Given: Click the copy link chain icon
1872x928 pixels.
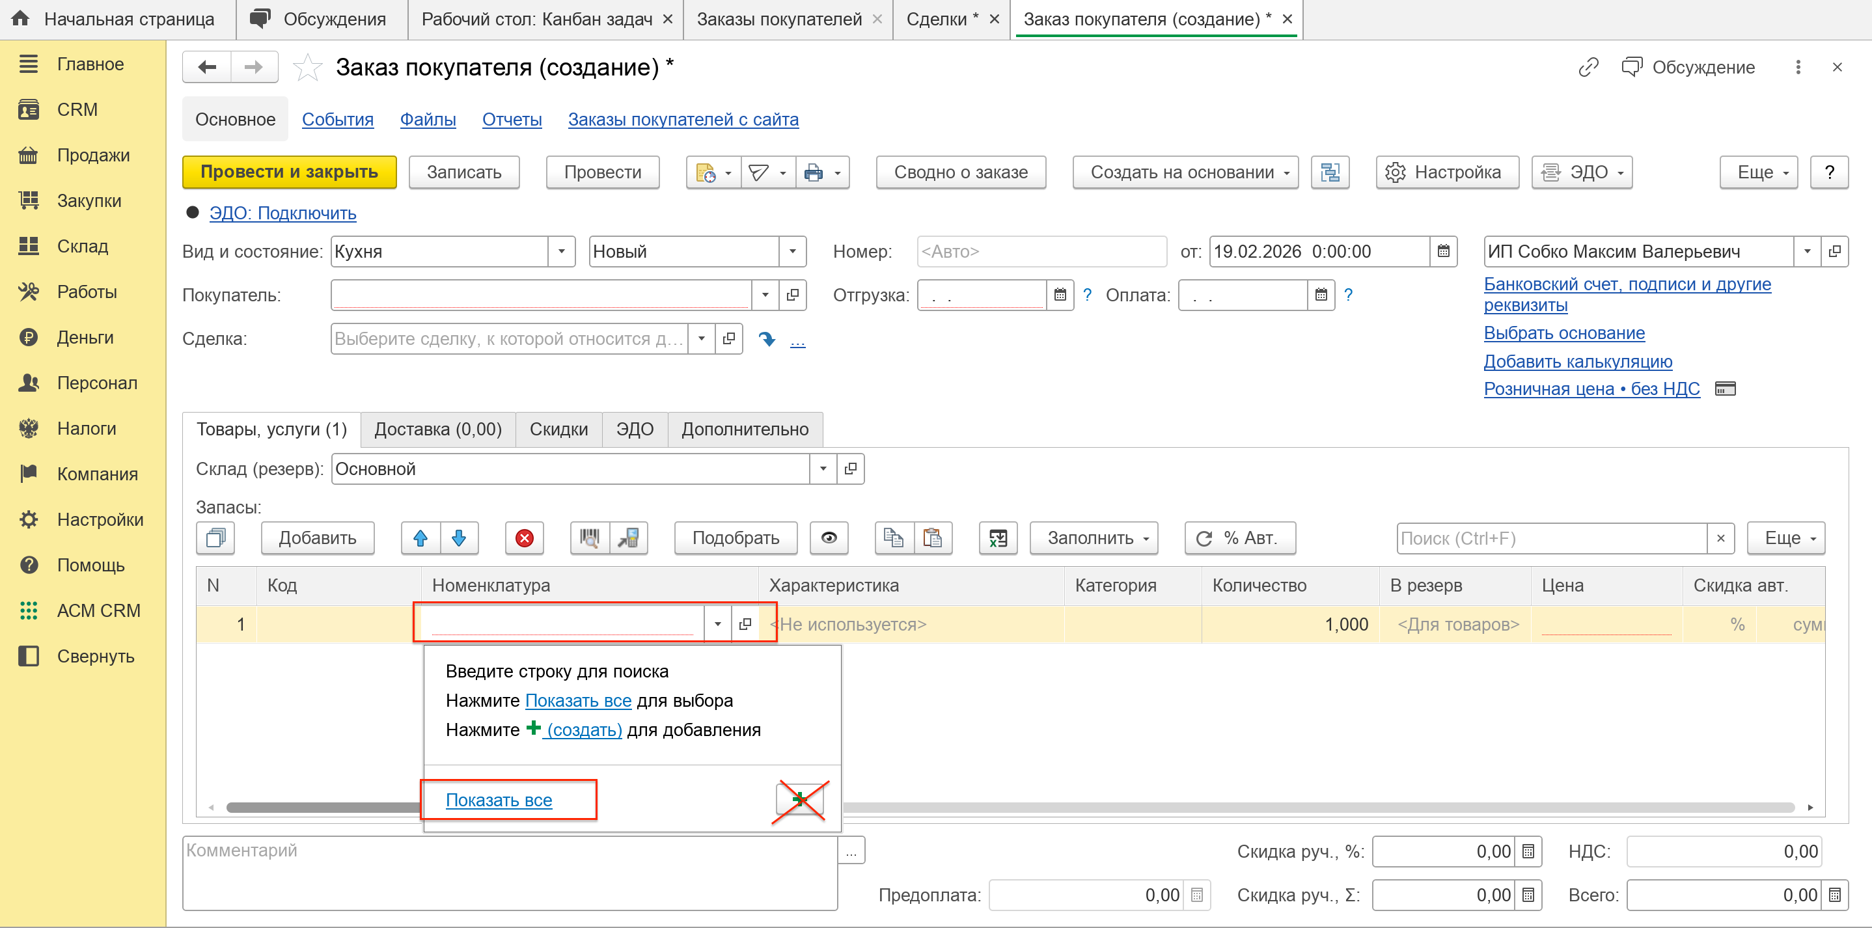Looking at the screenshot, I should click(1589, 68).
